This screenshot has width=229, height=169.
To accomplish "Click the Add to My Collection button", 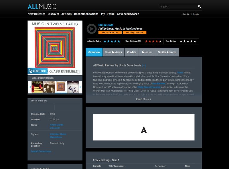I will pos(135,32).
